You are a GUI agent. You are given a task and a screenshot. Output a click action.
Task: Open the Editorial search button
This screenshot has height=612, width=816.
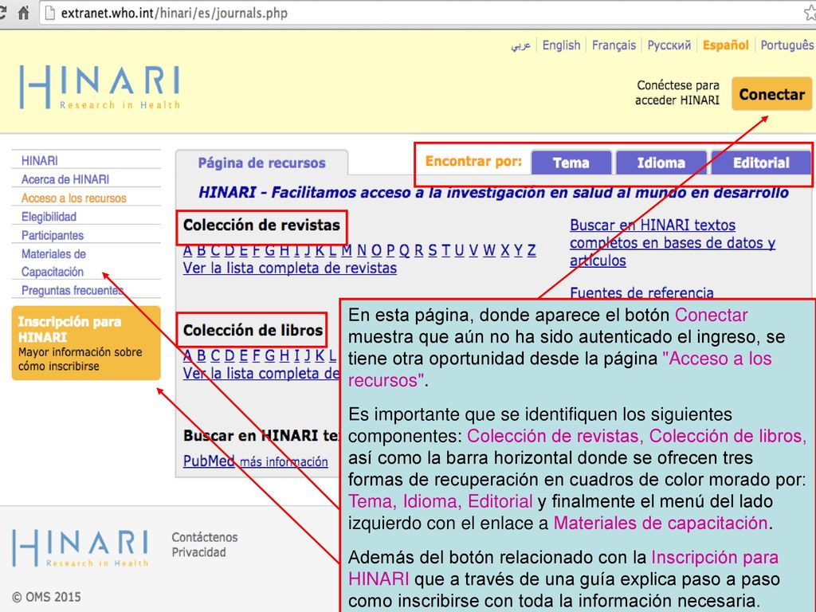(761, 163)
